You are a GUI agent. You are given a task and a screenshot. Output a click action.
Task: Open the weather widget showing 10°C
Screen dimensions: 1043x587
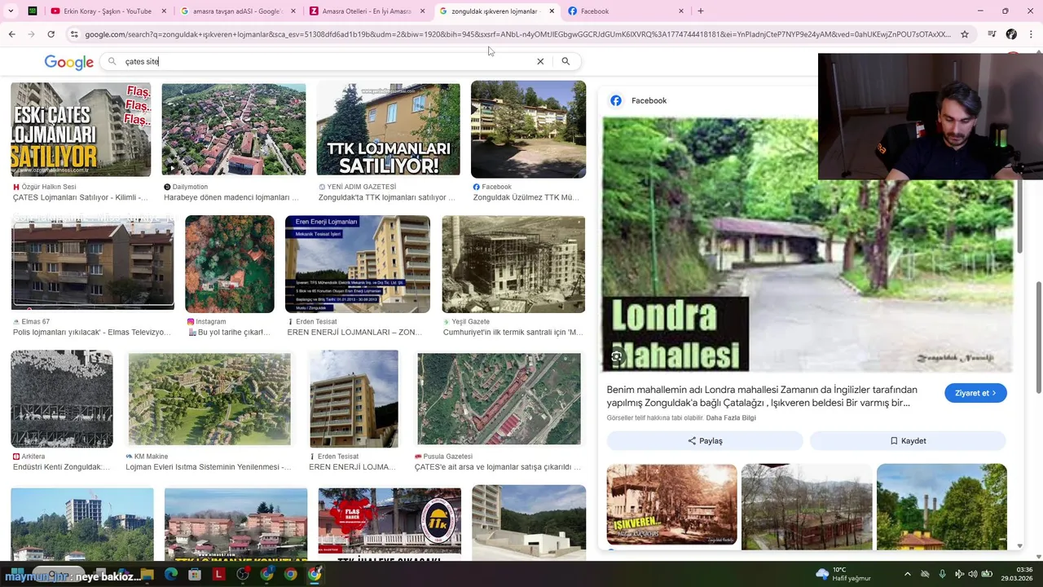click(843, 574)
